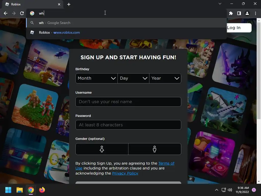Open the notification badge icon

(254, 190)
